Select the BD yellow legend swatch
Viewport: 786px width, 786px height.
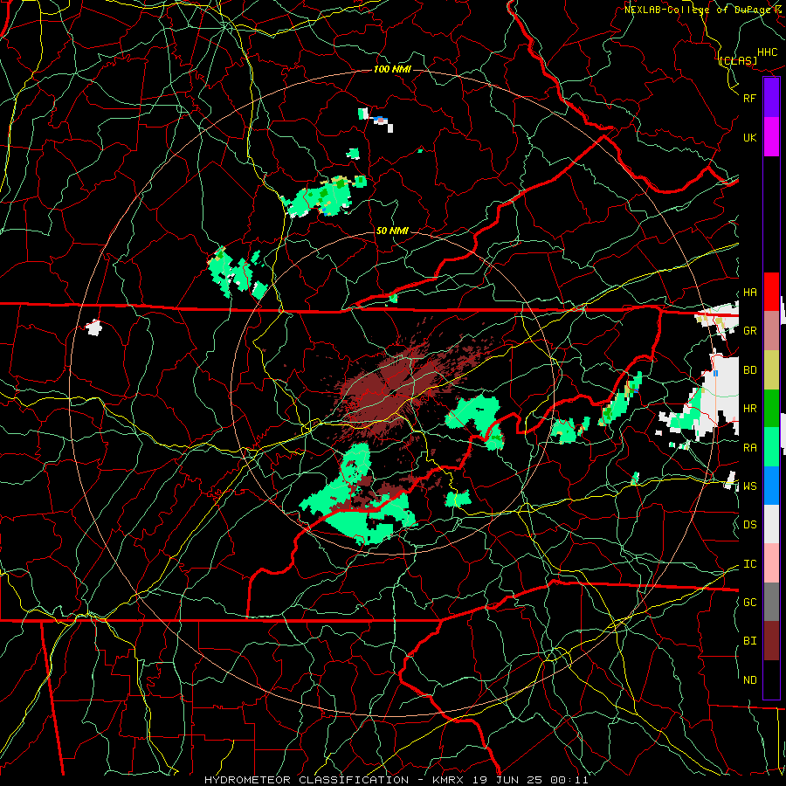click(x=771, y=369)
